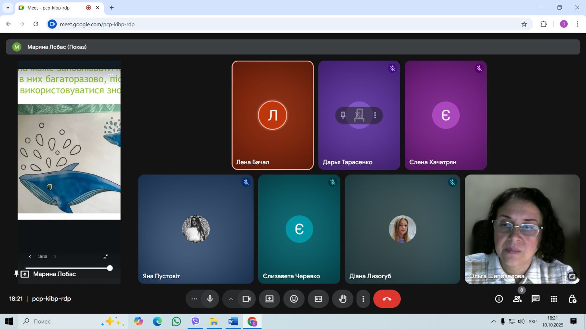Show the participants list icon
This screenshot has height=329, width=586.
click(x=517, y=299)
